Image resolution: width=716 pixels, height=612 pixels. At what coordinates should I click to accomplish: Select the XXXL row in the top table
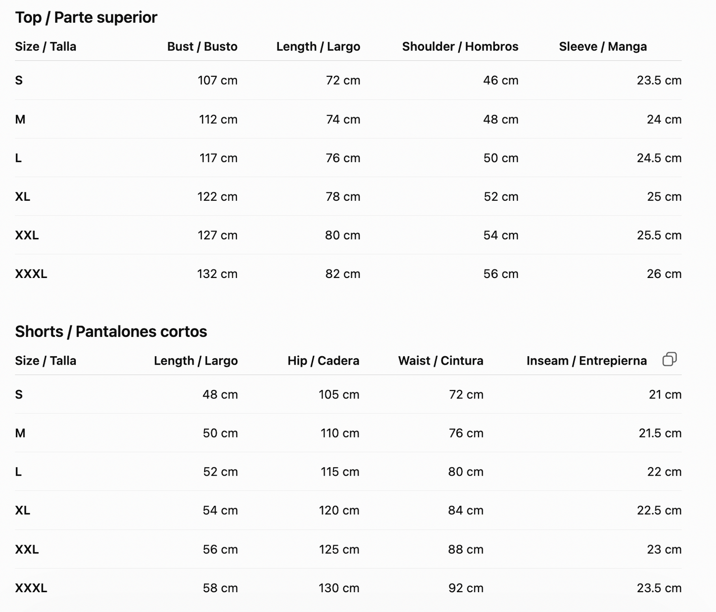pyautogui.click(x=348, y=274)
